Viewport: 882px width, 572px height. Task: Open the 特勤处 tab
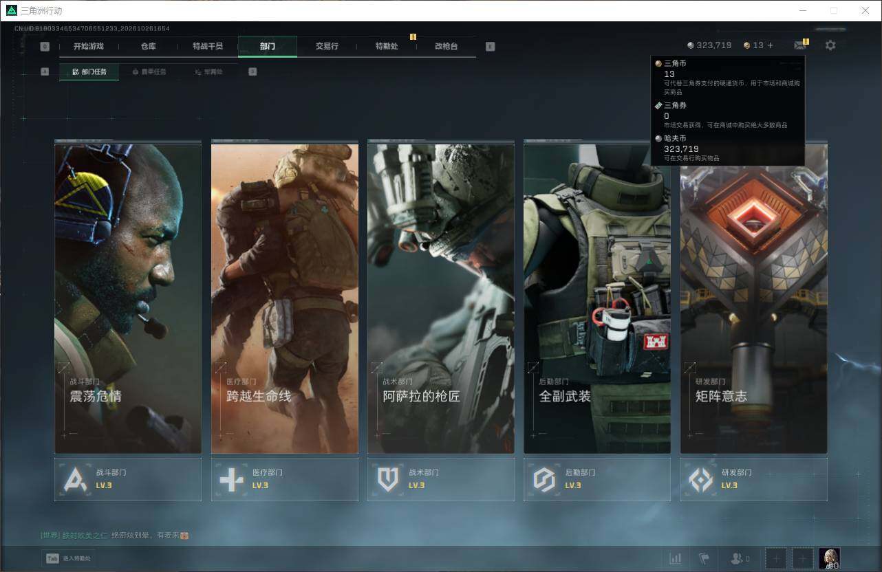[x=387, y=46]
